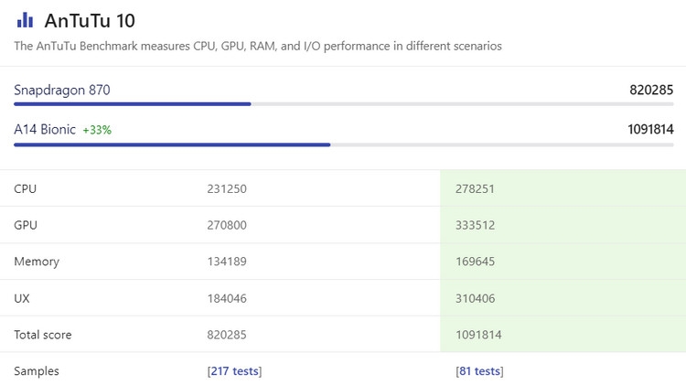Viewport: 686px width, 385px height.
Task: Open the A14 Bionic link
Action: point(45,130)
